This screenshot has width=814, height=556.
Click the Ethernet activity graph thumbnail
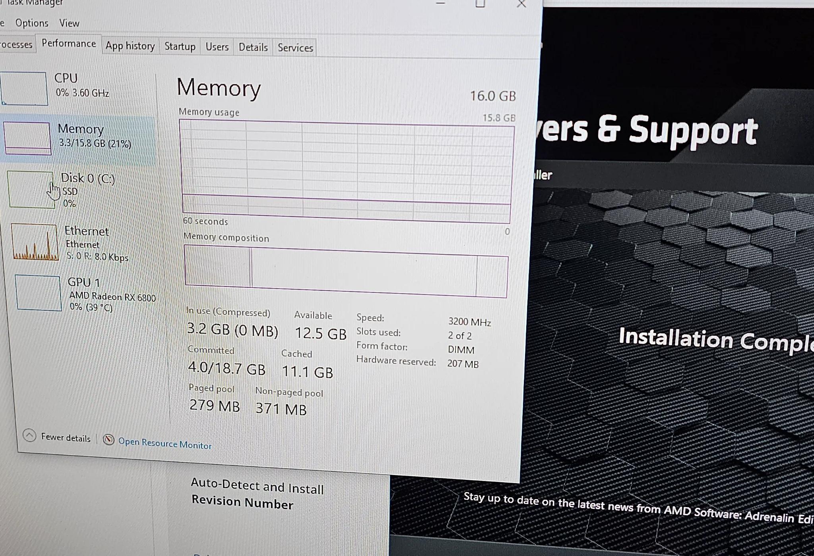click(35, 242)
